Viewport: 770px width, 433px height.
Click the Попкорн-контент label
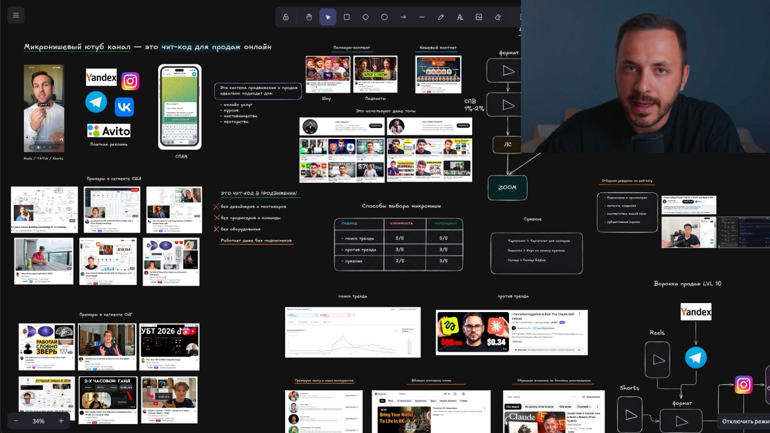pyautogui.click(x=351, y=48)
